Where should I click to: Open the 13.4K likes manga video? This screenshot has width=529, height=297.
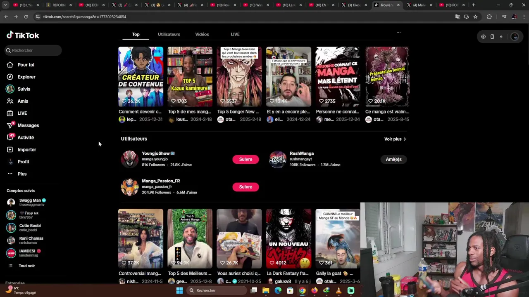tap(288, 77)
